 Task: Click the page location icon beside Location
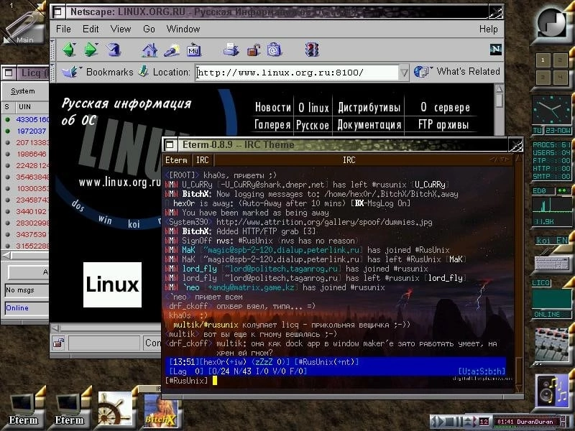pyautogui.click(x=143, y=71)
